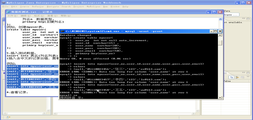253x120 pixels.
Task: Open Notepad's 文件(F) menu
Action: [12, 16]
